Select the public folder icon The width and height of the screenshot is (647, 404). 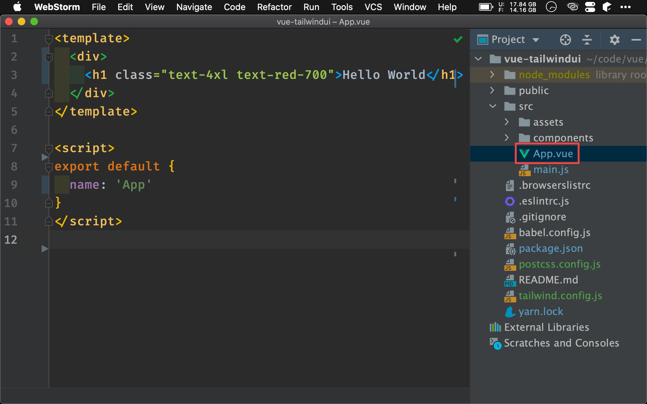(x=510, y=91)
